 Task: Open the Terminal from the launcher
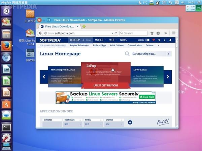tap(6, 127)
